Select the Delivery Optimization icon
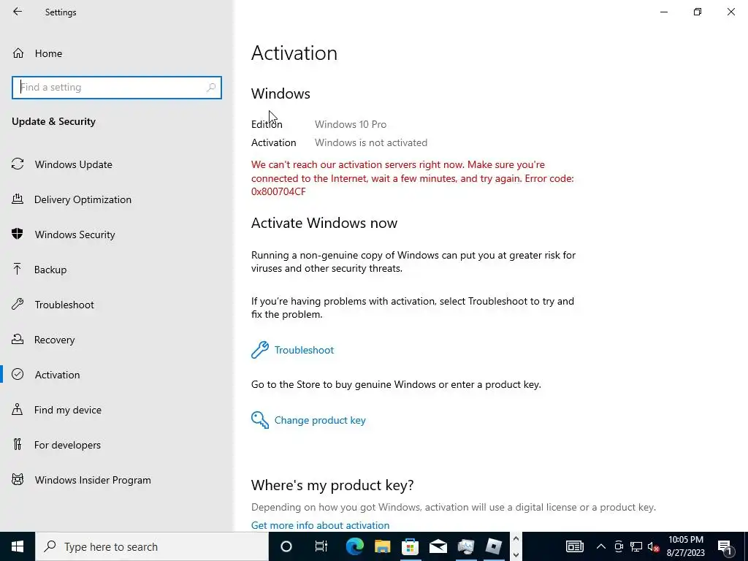748x561 pixels. [18, 199]
